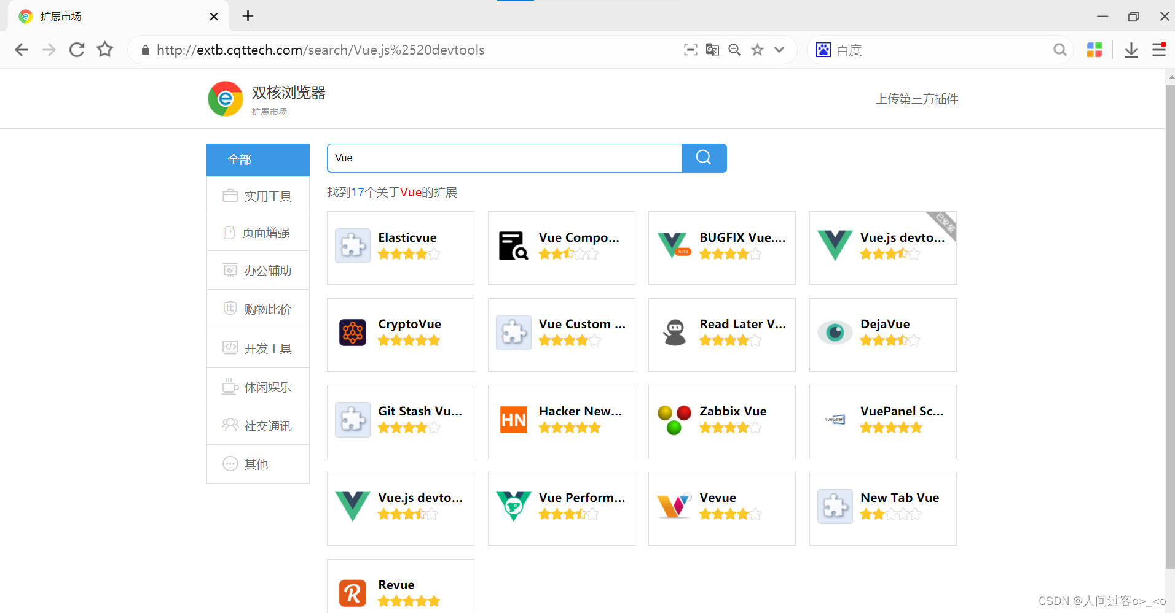Open the colorful apps grid icon

point(1094,50)
